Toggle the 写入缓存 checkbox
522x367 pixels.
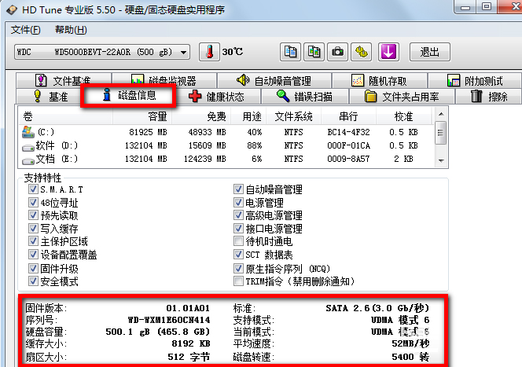click(33, 228)
